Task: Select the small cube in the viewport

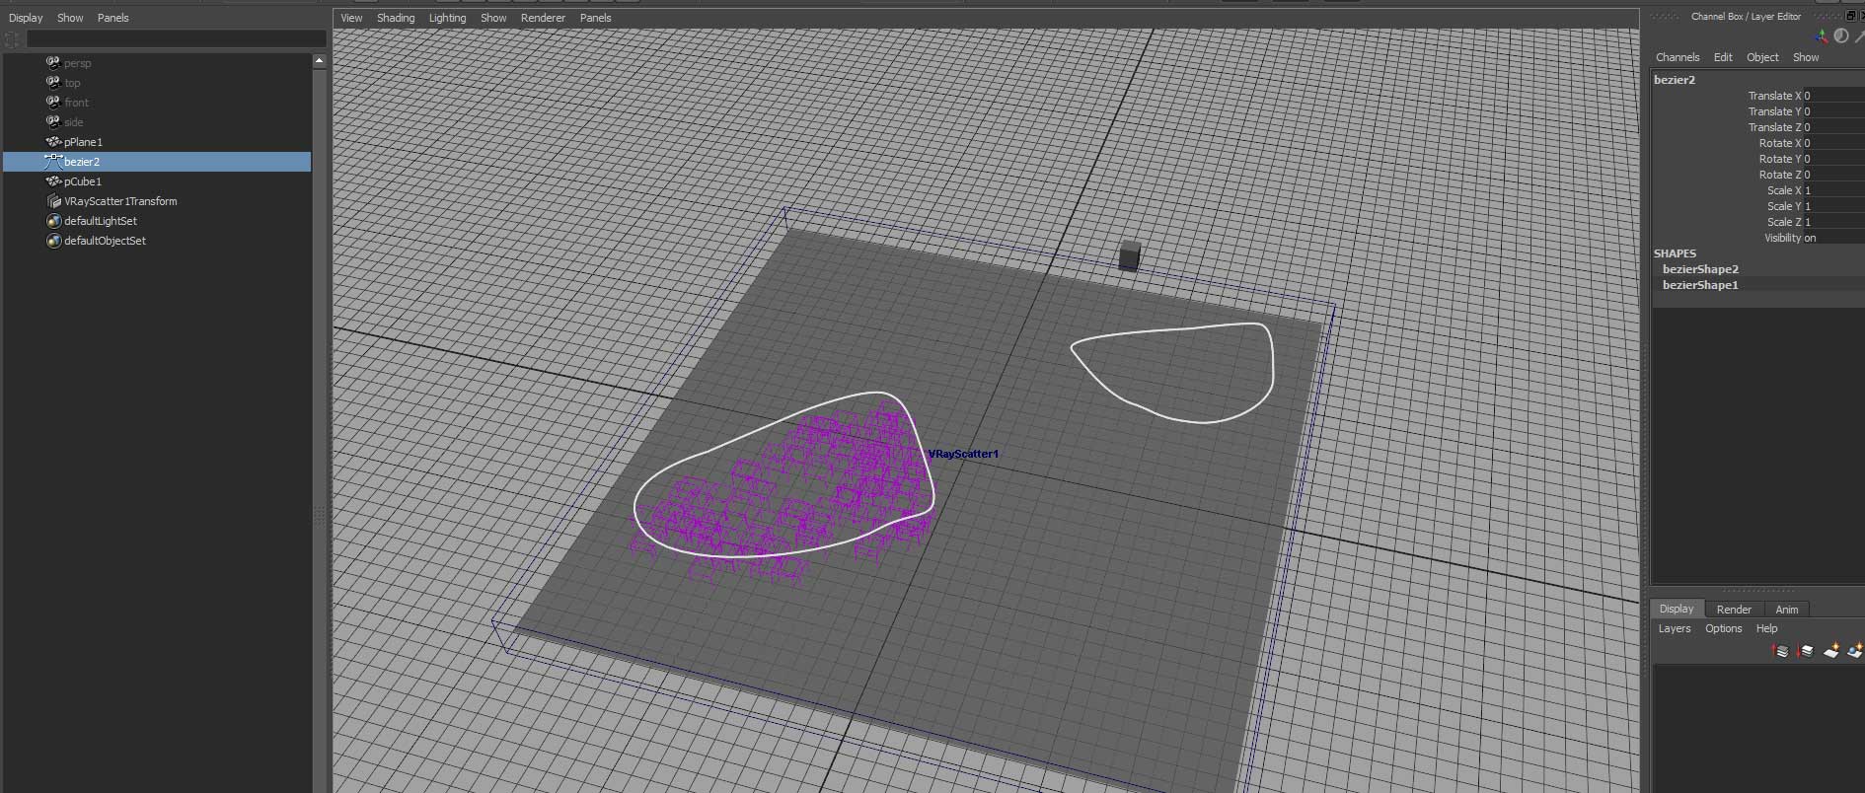Action: [1130, 255]
